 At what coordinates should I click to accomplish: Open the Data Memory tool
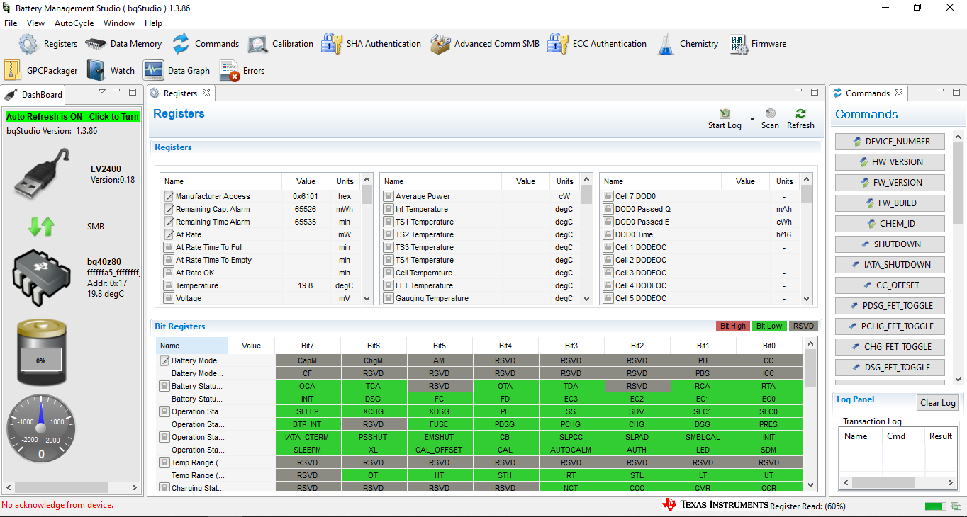(123, 44)
